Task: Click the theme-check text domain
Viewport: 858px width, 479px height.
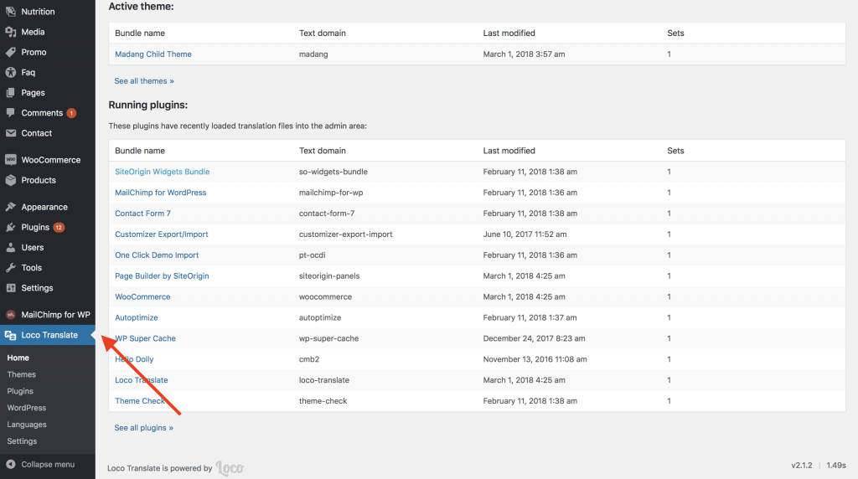Action: (x=323, y=401)
